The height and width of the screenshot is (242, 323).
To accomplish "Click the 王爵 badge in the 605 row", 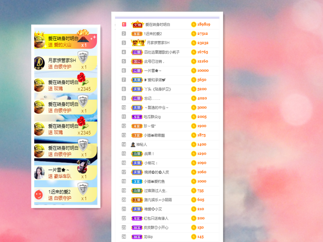I will coord(137,200).
